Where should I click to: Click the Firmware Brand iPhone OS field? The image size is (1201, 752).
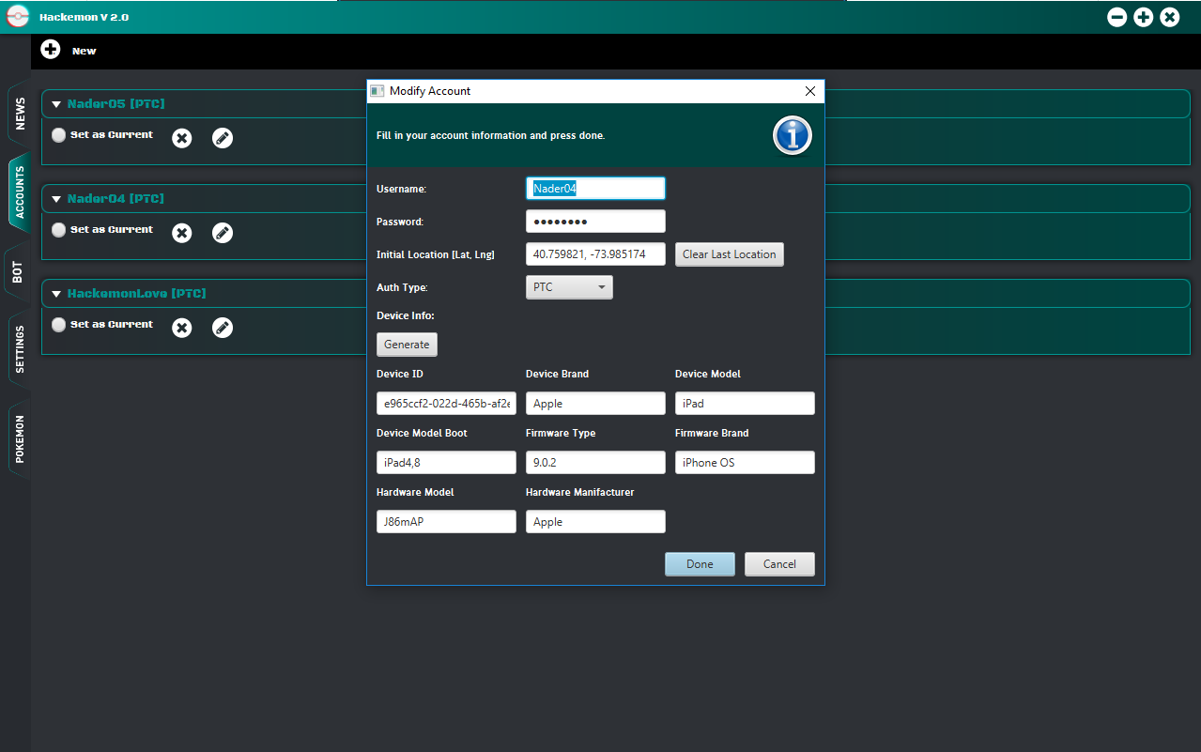[745, 463]
